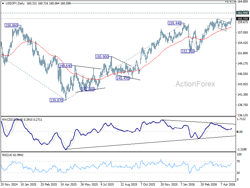This screenshot has width=250, height=188.
Task: Select the 148.640 price label
Action: (x=65, y=66)
